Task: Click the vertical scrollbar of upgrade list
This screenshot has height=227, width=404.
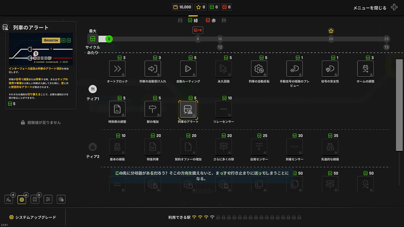Action: (399, 106)
